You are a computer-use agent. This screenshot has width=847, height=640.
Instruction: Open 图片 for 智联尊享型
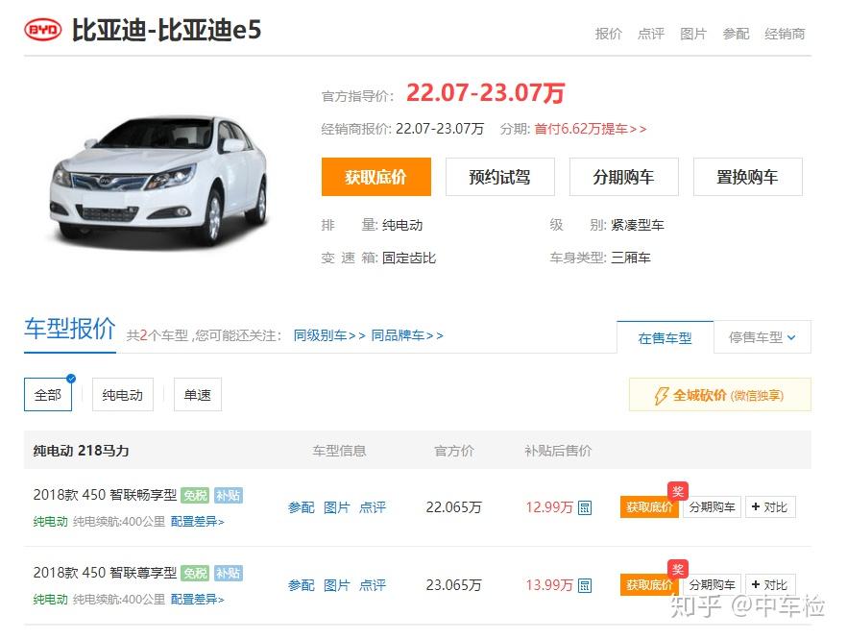tap(337, 585)
